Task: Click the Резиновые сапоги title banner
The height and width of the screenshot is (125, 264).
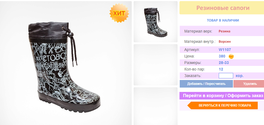Action: coord(222,8)
